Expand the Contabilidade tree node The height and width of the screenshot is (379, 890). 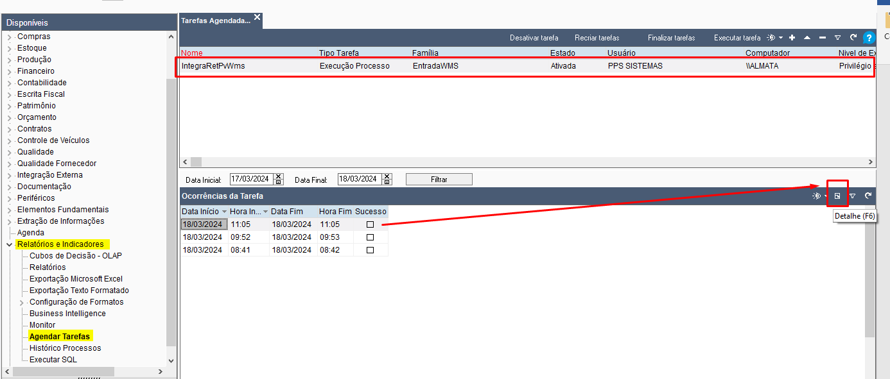click(x=9, y=83)
